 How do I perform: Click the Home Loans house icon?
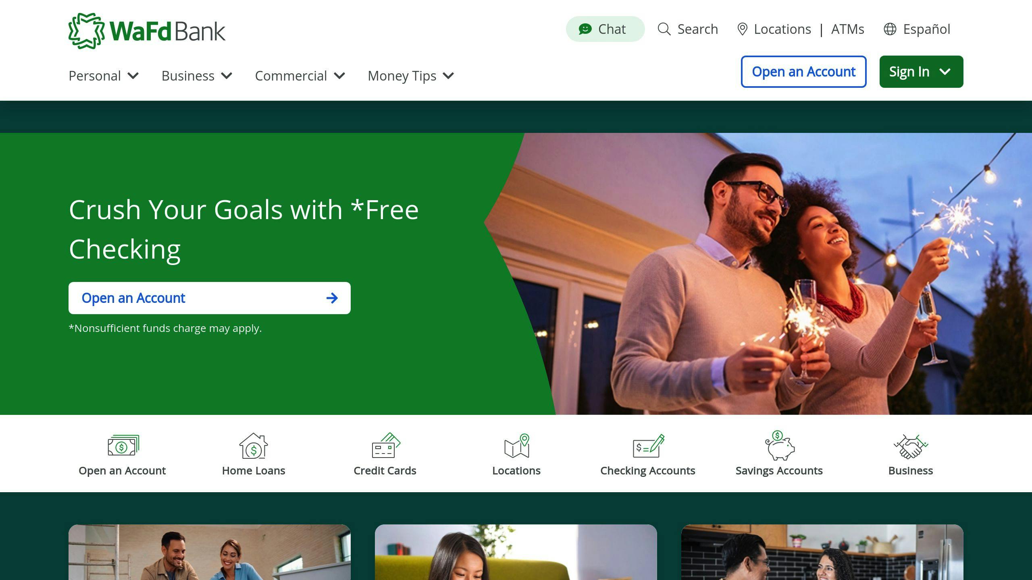click(x=254, y=446)
